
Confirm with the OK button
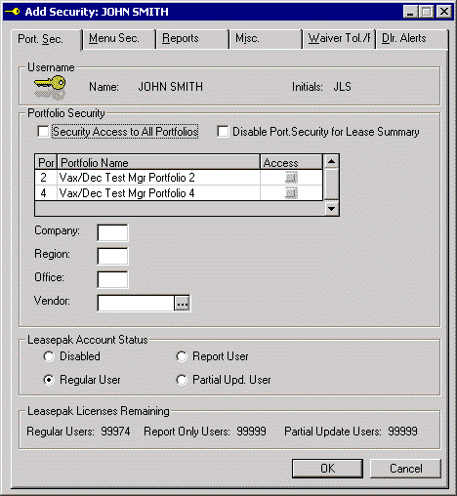pyautogui.click(x=327, y=469)
